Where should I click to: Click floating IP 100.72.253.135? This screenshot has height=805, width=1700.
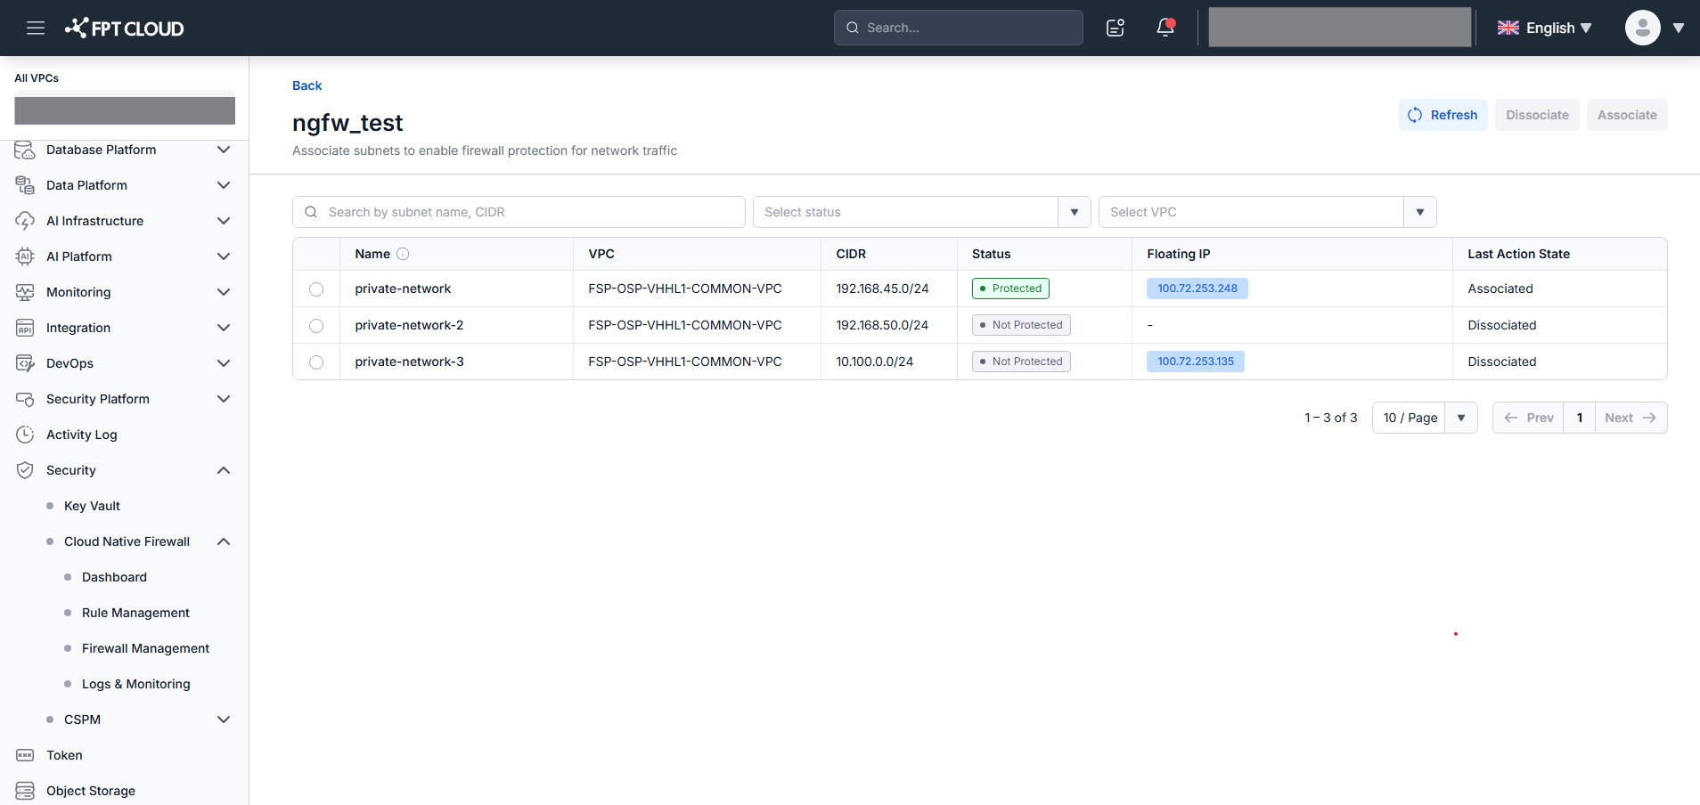coord(1196,362)
